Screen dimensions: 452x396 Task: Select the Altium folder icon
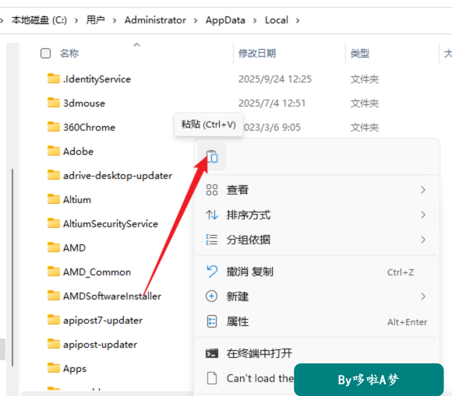(54, 199)
